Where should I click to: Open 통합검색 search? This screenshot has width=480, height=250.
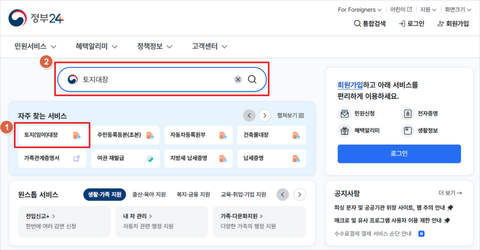coord(370,23)
